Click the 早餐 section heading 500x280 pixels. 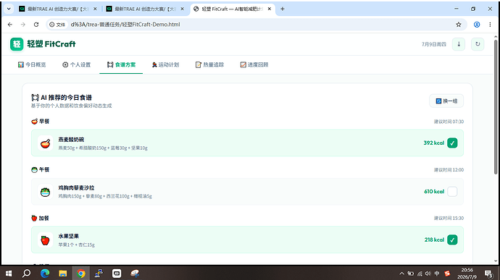click(x=40, y=122)
